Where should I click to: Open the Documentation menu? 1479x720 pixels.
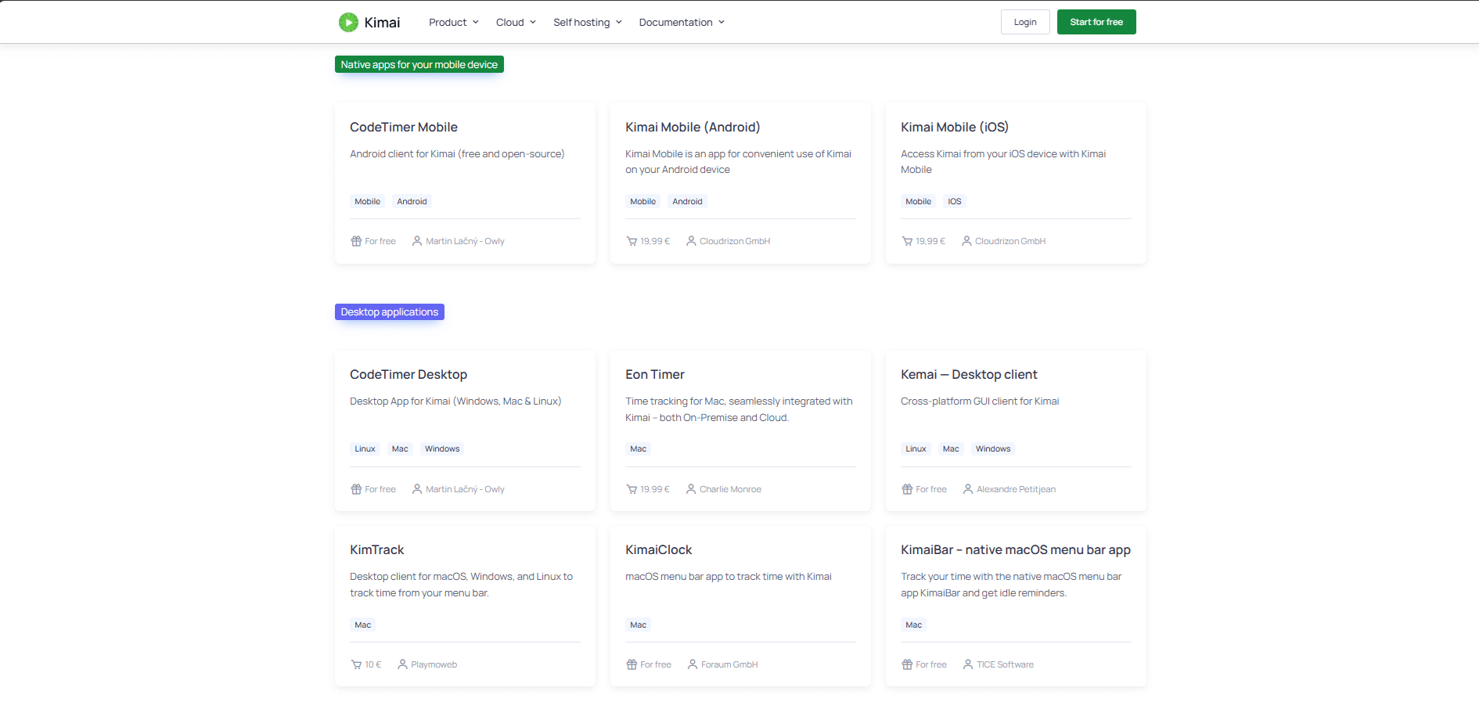(681, 23)
